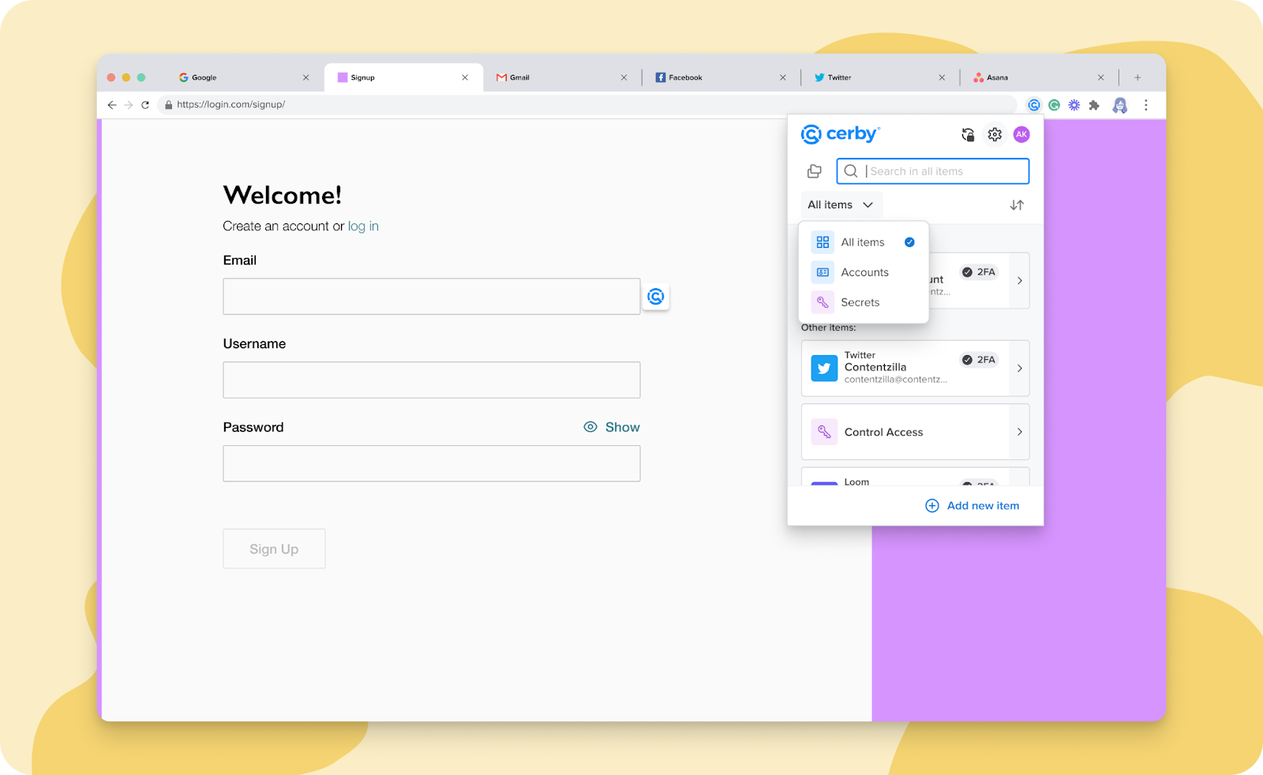Click Add new item in Cerby

[973, 506]
